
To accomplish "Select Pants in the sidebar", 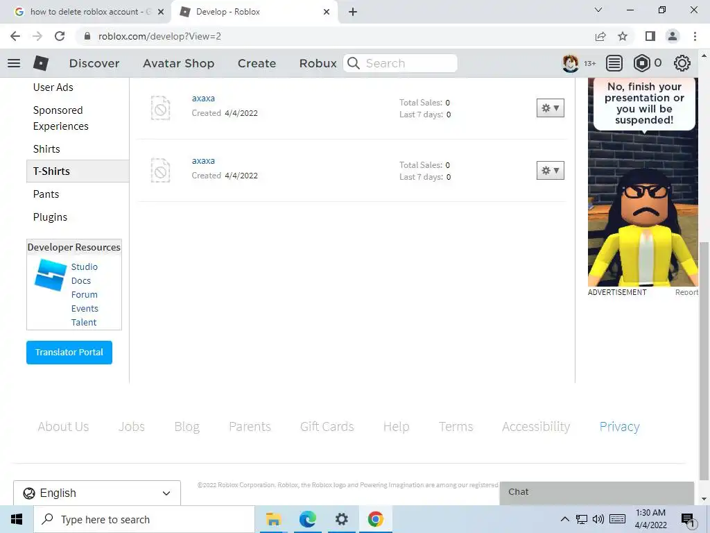I will [x=46, y=194].
